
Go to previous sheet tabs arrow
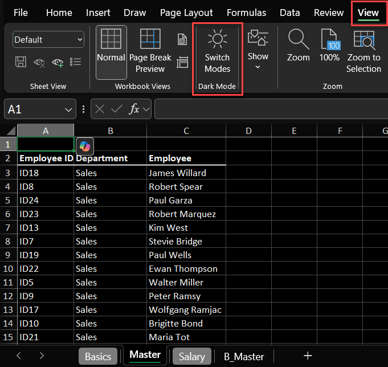[19, 356]
